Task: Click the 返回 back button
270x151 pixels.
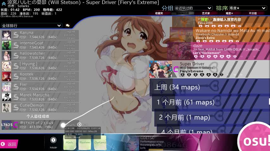Action: pyautogui.click(x=9, y=144)
